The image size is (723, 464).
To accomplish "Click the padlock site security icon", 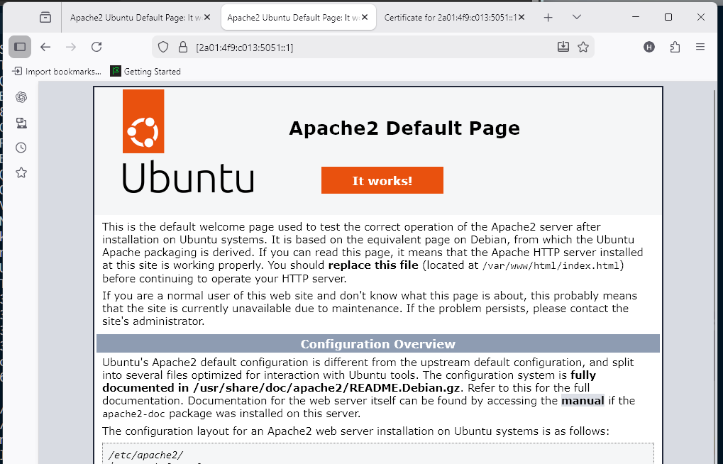I will [181, 48].
